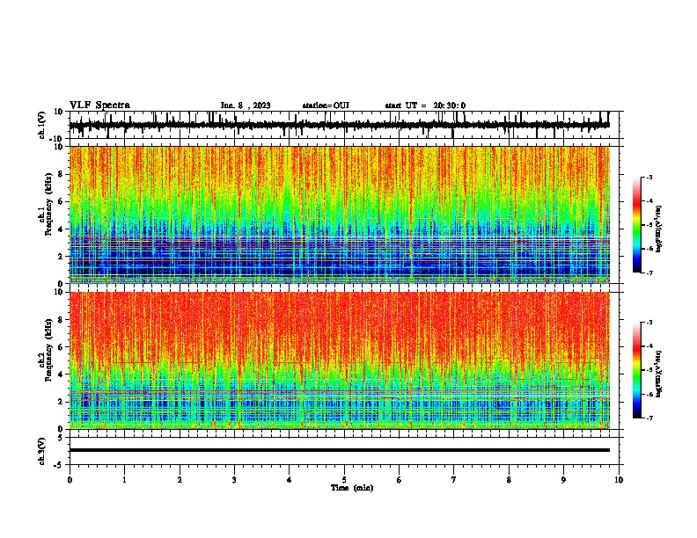The width and height of the screenshot is (697, 538).
Task: Click the "Time (min)" axis title
Action: tap(352, 488)
